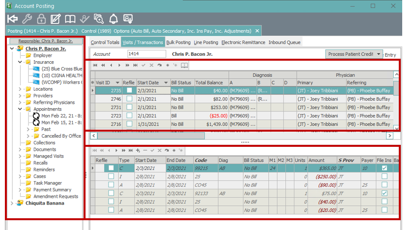Toggle Refile checkbox for visit 2735

point(129,91)
